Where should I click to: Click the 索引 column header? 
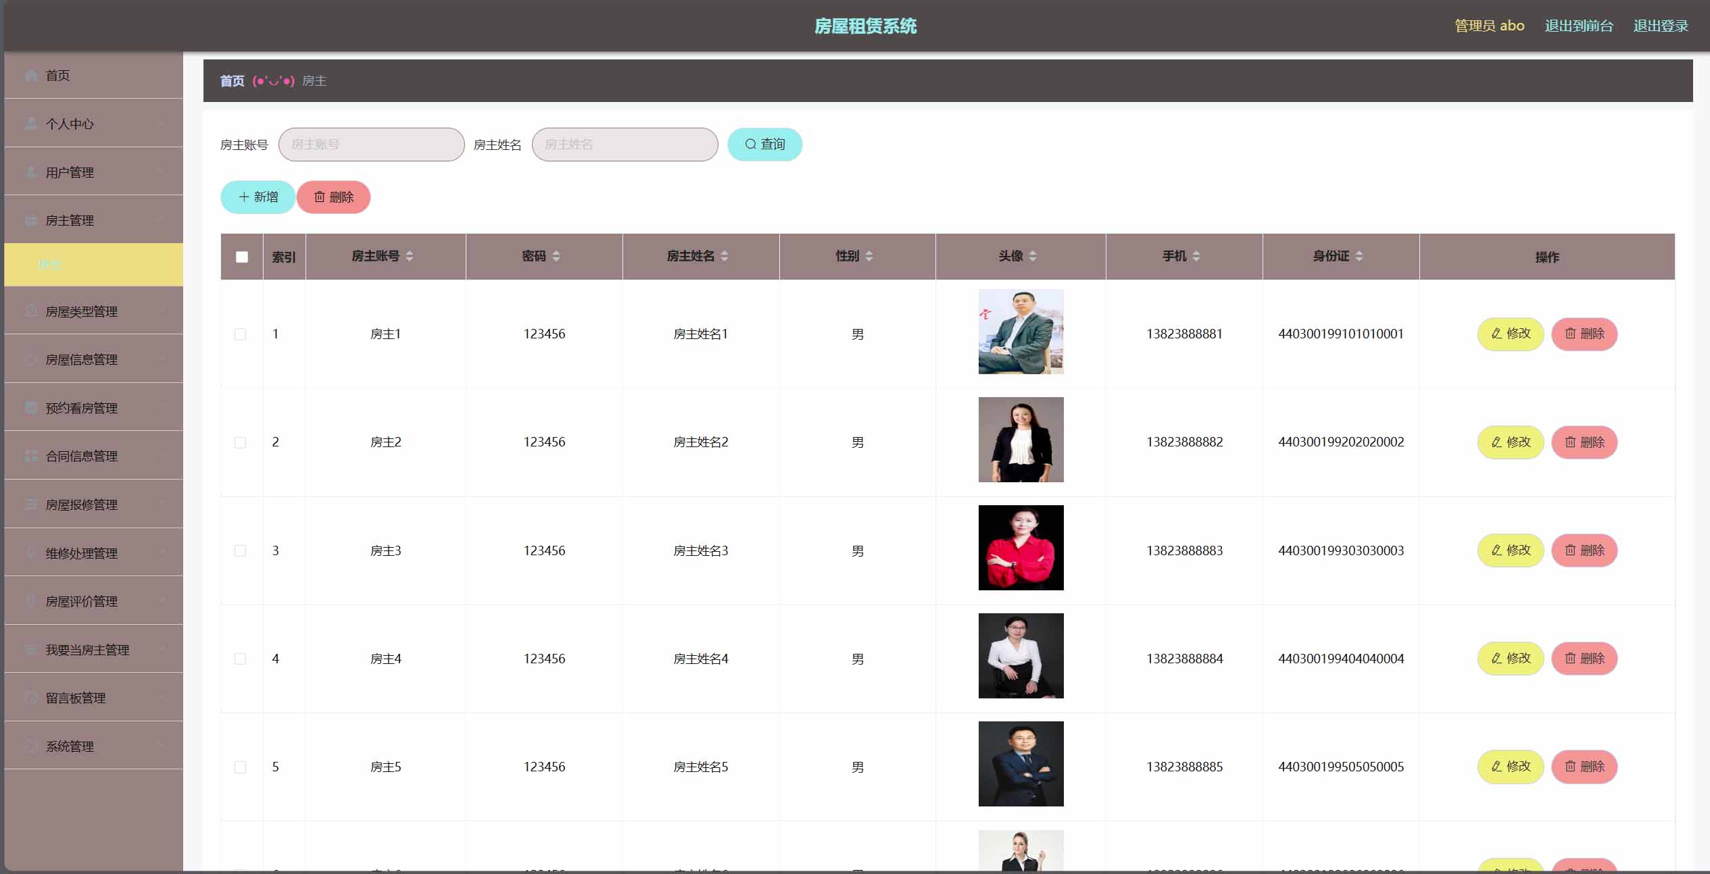pos(284,257)
